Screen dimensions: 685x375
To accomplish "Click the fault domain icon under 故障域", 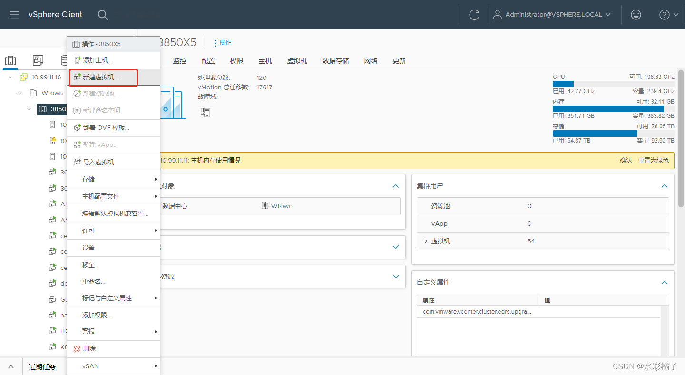I will click(205, 112).
